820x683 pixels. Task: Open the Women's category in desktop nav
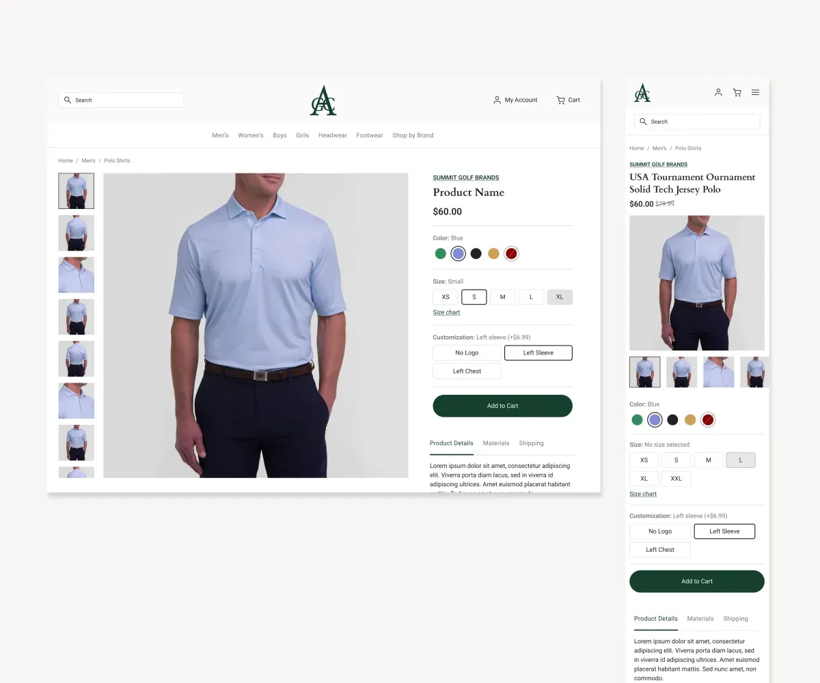[x=250, y=135]
